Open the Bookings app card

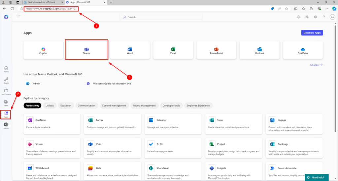[x=294, y=148]
